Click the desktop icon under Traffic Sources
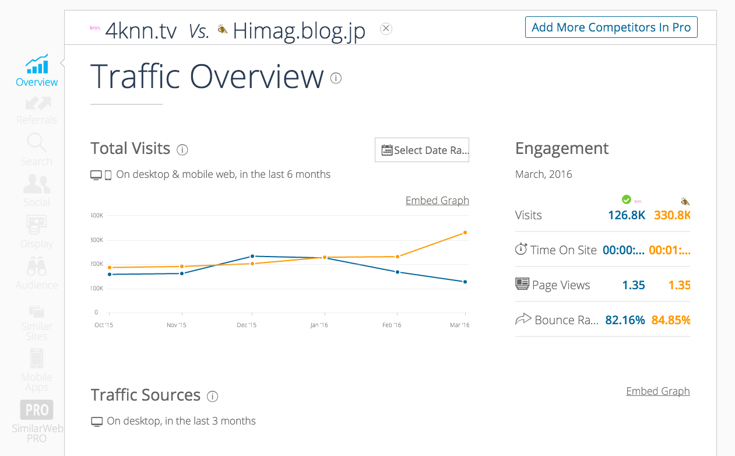The height and width of the screenshot is (456, 735). (x=97, y=422)
